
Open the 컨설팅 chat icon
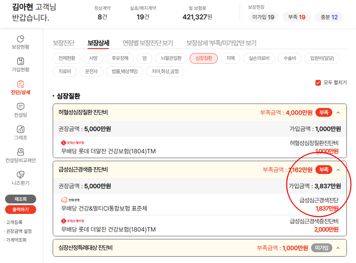pos(21,107)
